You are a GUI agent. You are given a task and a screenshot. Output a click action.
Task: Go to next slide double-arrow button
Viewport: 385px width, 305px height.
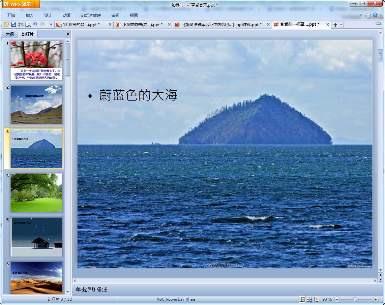click(380, 280)
